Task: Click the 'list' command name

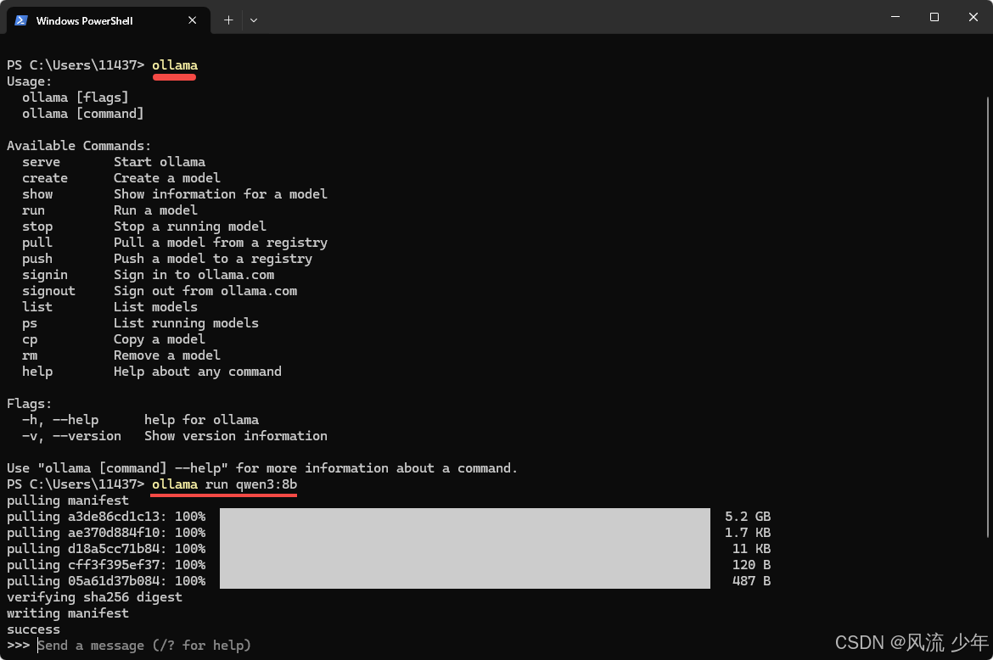Action: tap(37, 307)
